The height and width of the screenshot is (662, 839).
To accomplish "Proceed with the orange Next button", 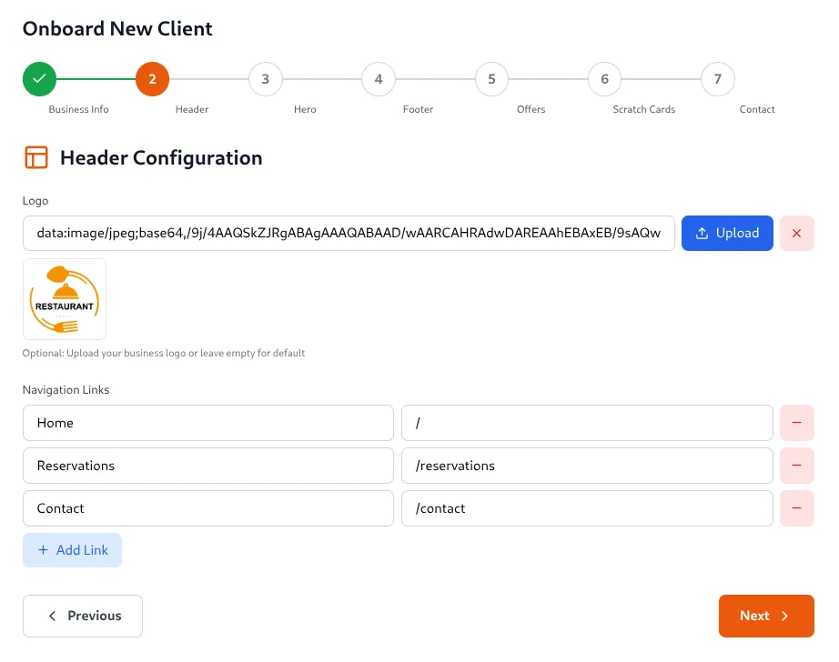I will pos(765,616).
